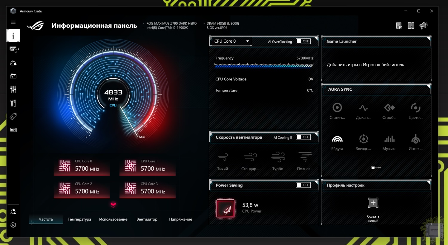Select the Quiet (Тихий) fan speed mode
Image resolution: width=448 pixels, height=245 pixels.
[223, 157]
